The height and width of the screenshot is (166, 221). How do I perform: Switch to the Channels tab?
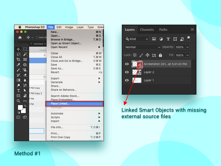coord(147,30)
